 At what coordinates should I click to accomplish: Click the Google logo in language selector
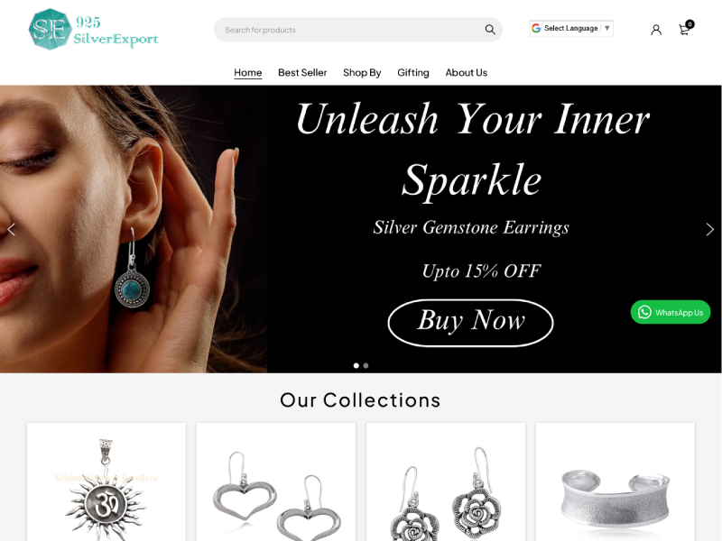point(536,28)
